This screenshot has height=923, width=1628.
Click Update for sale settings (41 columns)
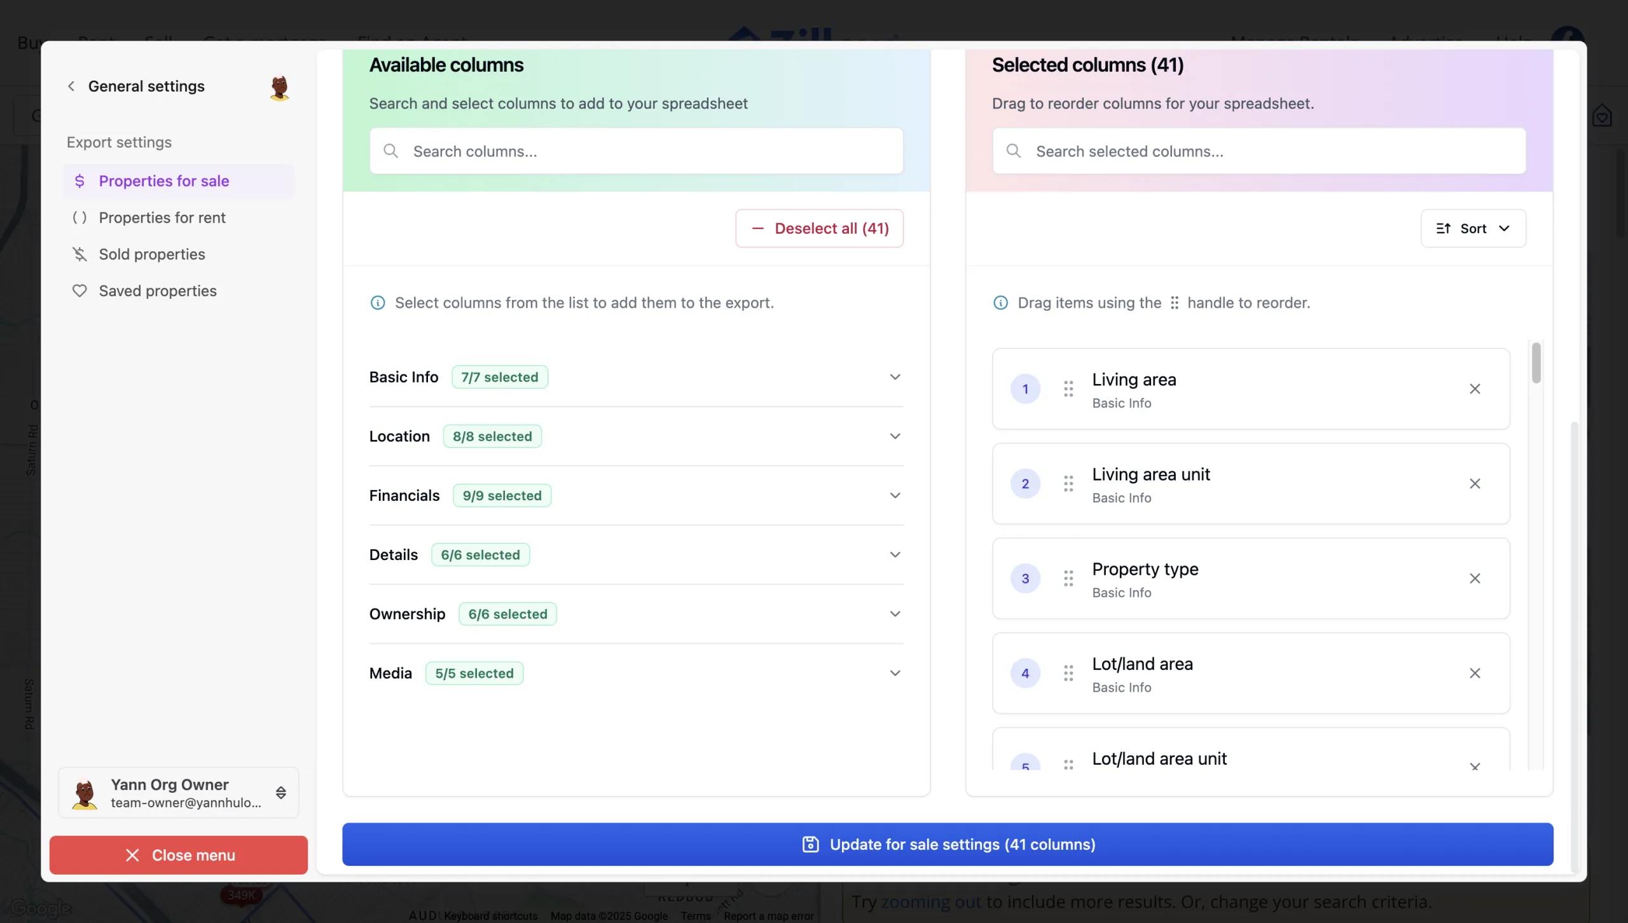(x=948, y=844)
